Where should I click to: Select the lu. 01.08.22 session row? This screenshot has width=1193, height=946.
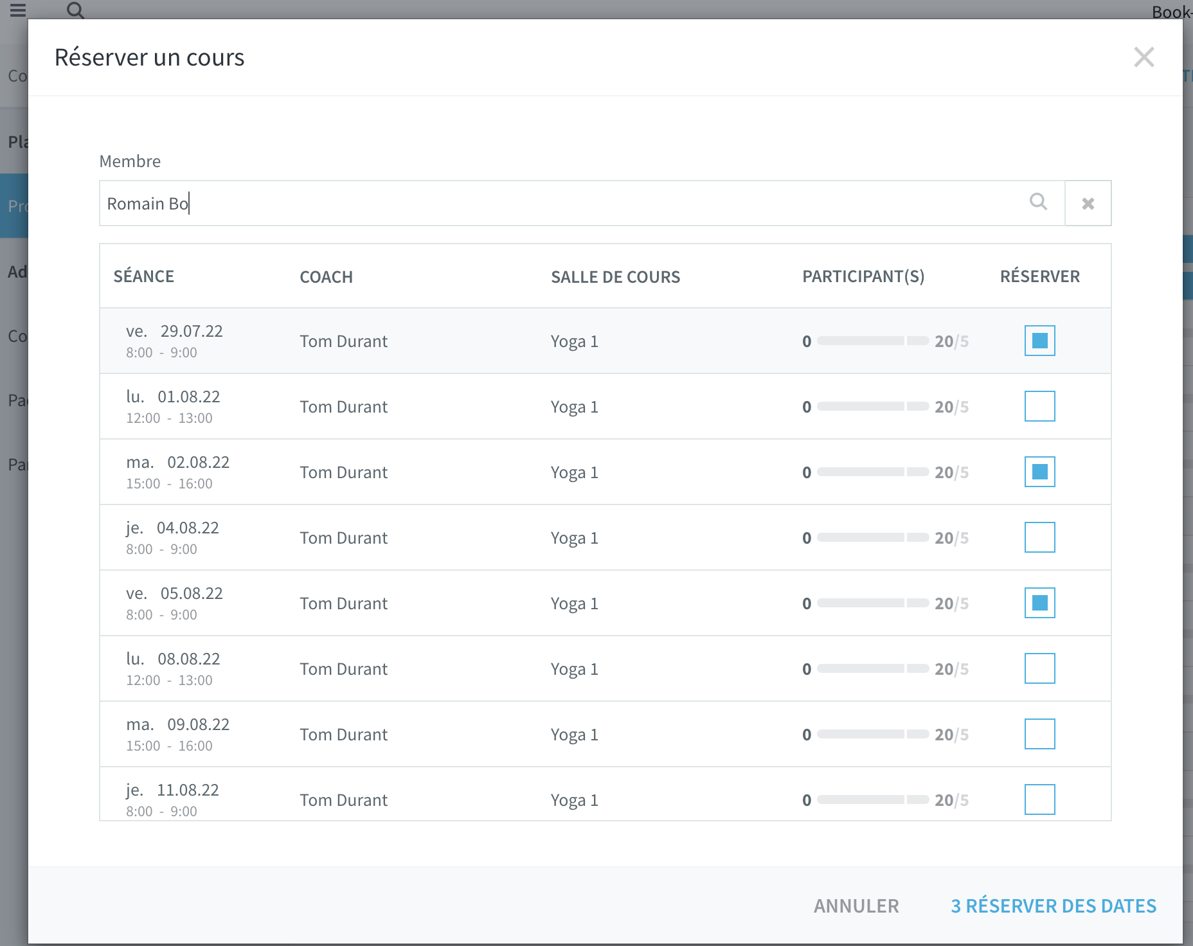605,407
